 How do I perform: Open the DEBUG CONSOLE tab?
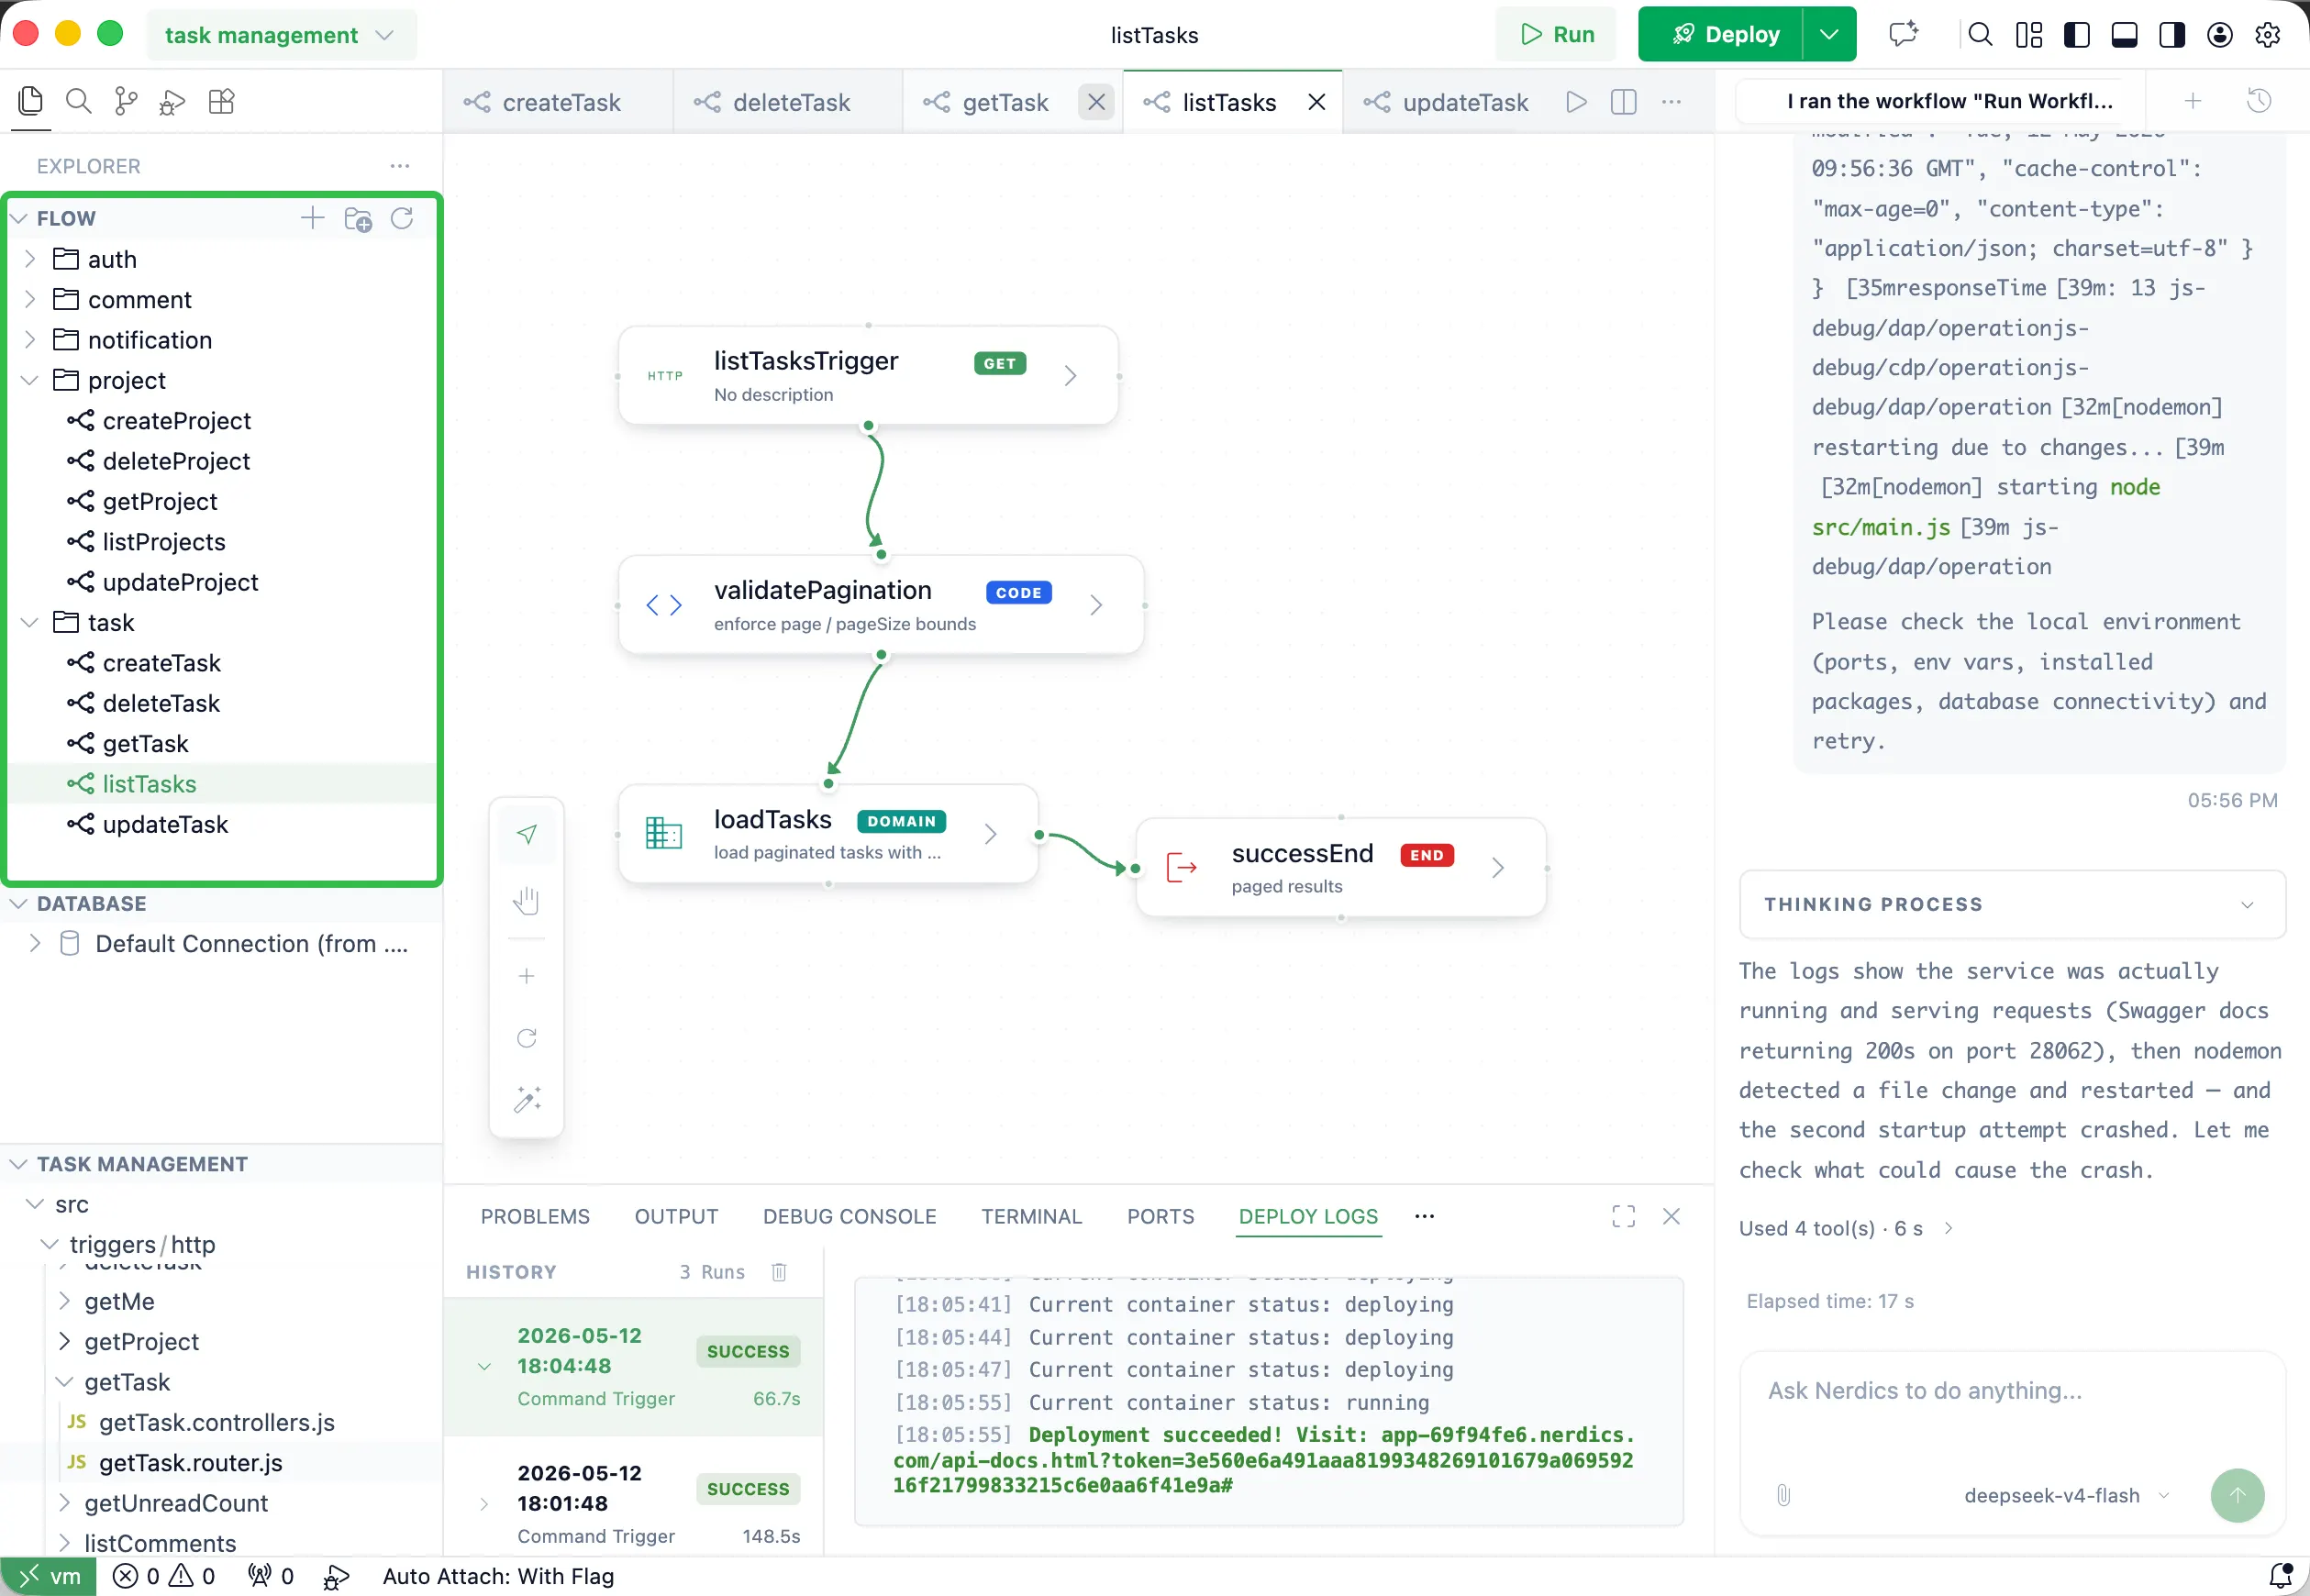849,1215
